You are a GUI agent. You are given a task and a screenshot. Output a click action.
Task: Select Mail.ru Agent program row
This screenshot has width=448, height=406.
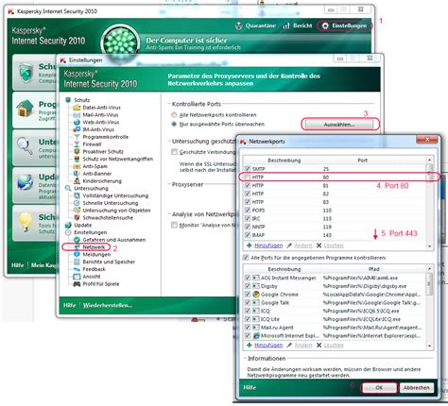point(335,328)
